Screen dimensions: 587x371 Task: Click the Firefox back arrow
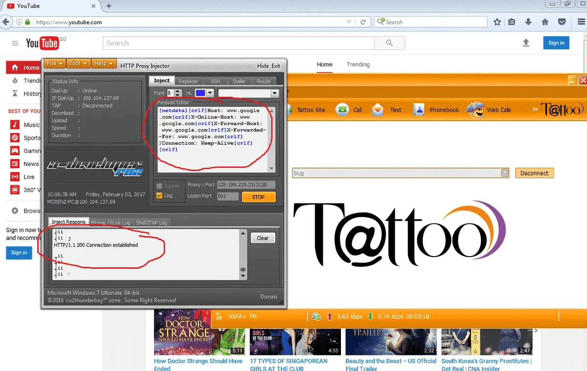6,22
